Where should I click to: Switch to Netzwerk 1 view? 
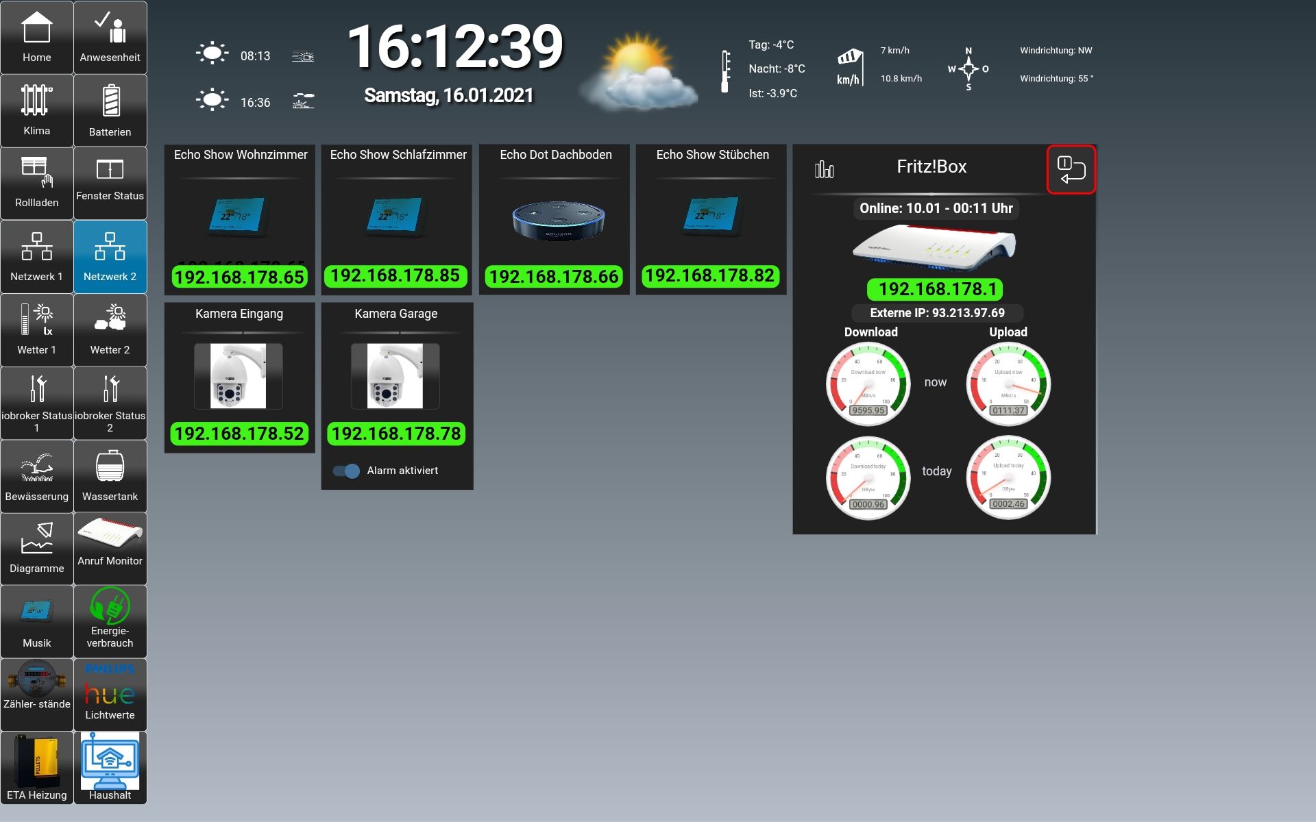pos(36,256)
